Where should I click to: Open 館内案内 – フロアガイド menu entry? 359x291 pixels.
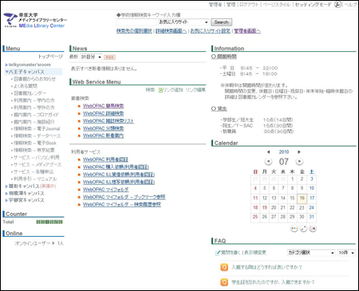tap(36, 115)
